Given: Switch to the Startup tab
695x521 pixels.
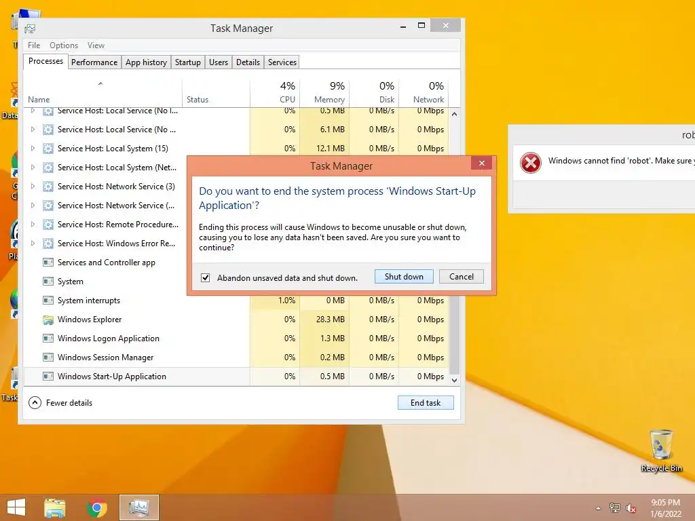Looking at the screenshot, I should point(188,62).
